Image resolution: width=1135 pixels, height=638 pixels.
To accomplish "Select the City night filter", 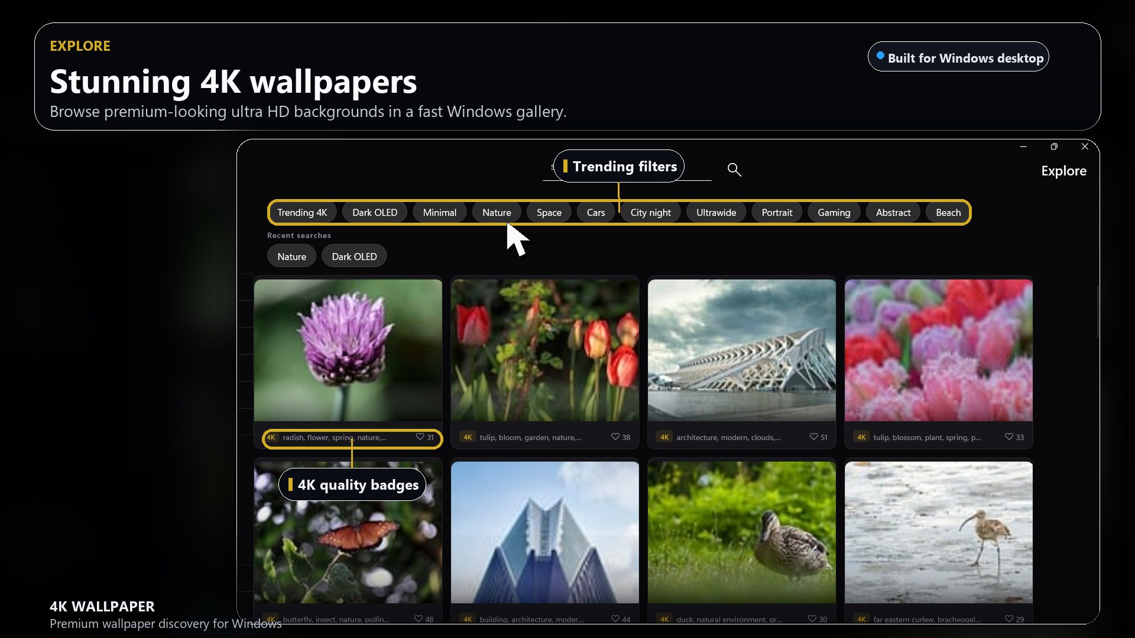I will pyautogui.click(x=651, y=213).
